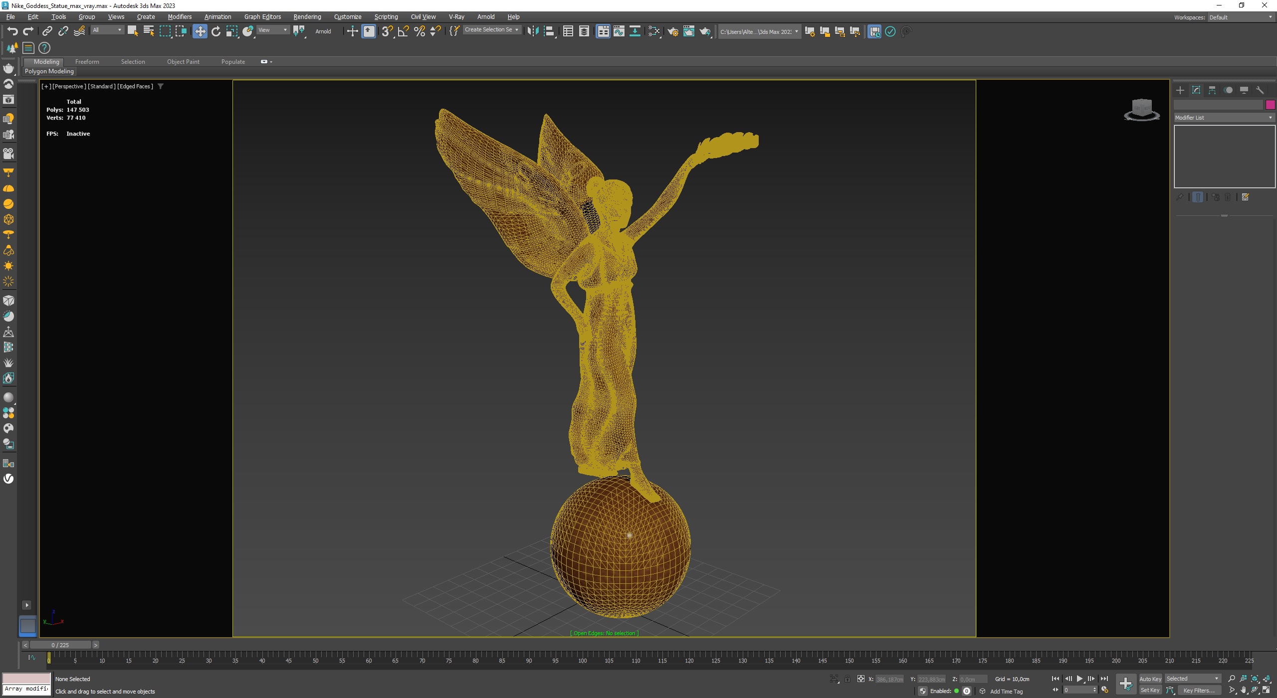The image size is (1277, 698).
Task: Click the Play Animation button
Action: [x=1079, y=679]
